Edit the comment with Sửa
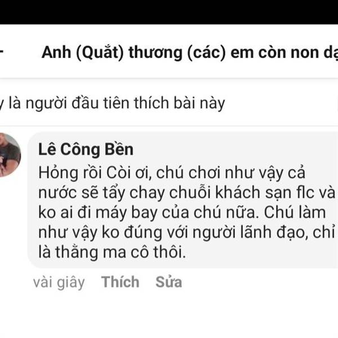This screenshot has height=338, width=338. coord(169,282)
